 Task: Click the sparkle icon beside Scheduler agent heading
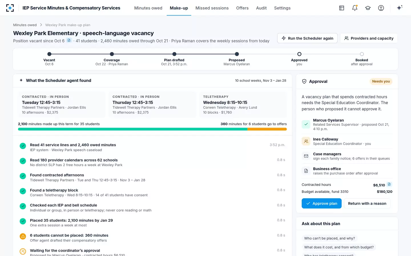tap(21, 80)
